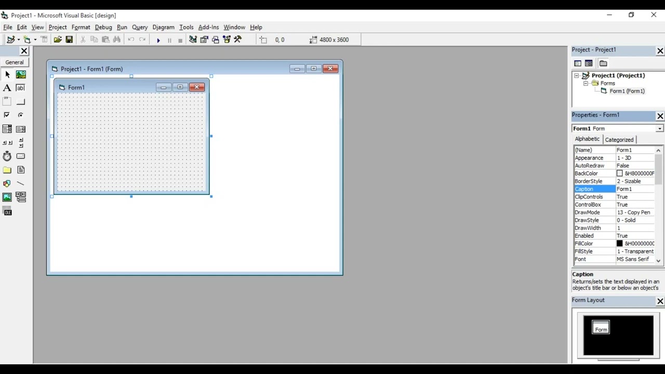Select the Shape control tool
665x374 pixels.
pos(7,183)
